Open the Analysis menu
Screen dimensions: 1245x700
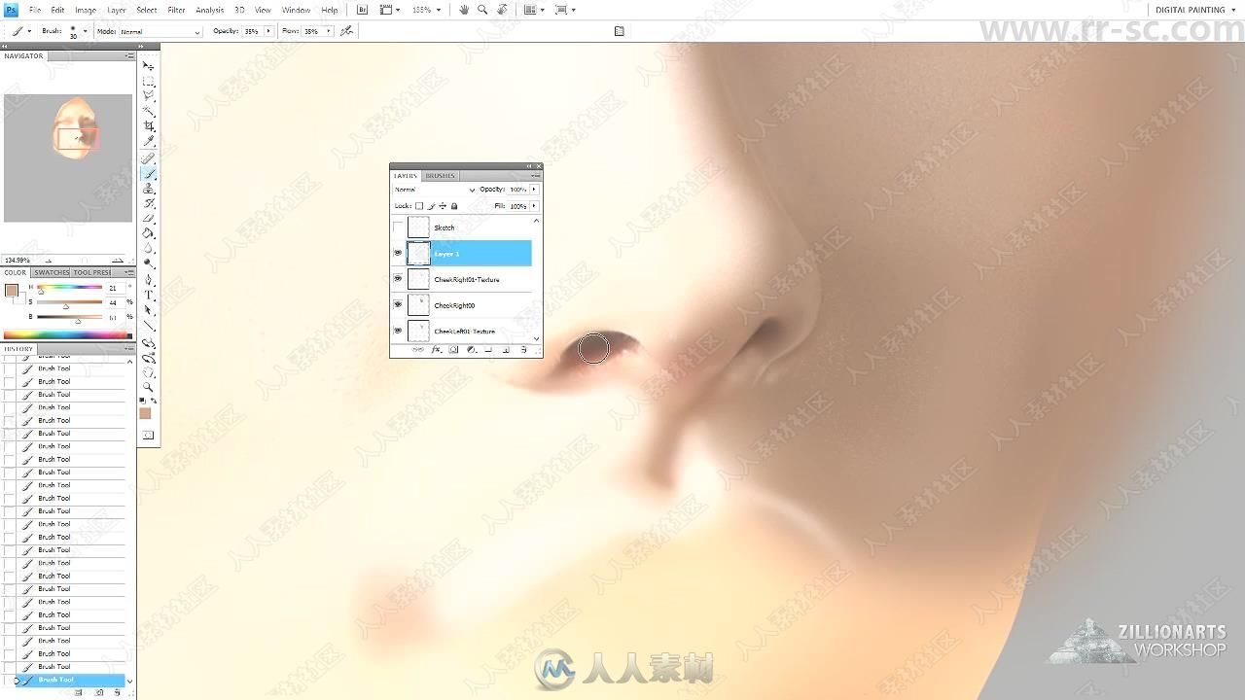(210, 10)
